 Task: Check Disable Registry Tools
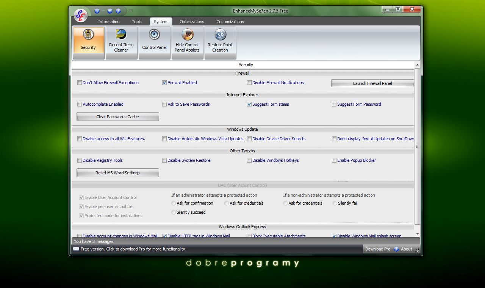coord(80,160)
